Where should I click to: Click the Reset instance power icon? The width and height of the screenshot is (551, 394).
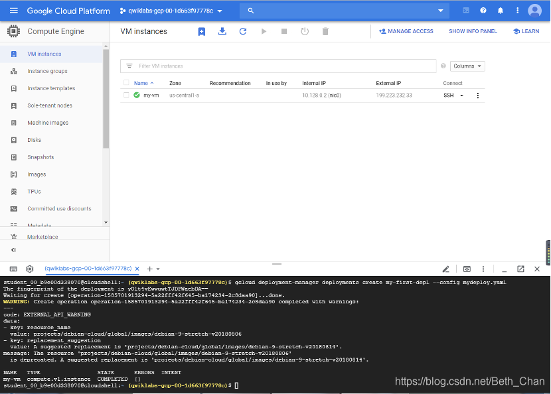point(305,32)
